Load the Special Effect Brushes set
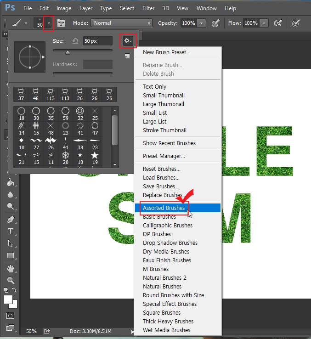311x339 pixels. click(178, 304)
